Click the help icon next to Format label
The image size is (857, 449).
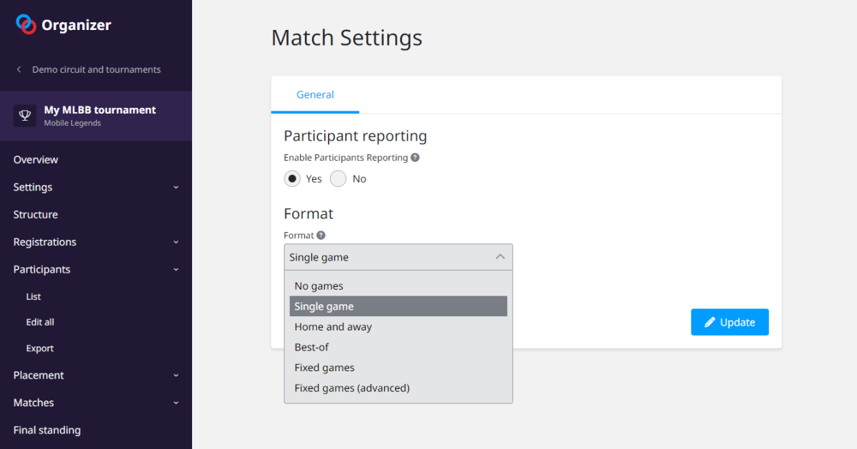click(x=321, y=236)
